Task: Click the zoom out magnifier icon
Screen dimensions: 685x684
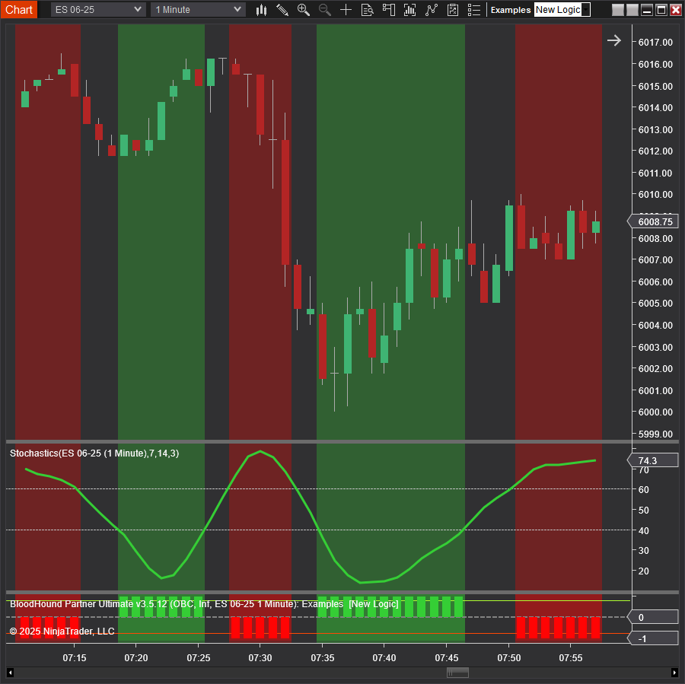Action: pyautogui.click(x=325, y=10)
